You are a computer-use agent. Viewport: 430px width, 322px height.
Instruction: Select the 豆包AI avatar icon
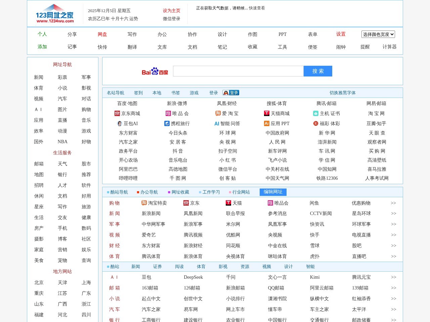[120, 123]
